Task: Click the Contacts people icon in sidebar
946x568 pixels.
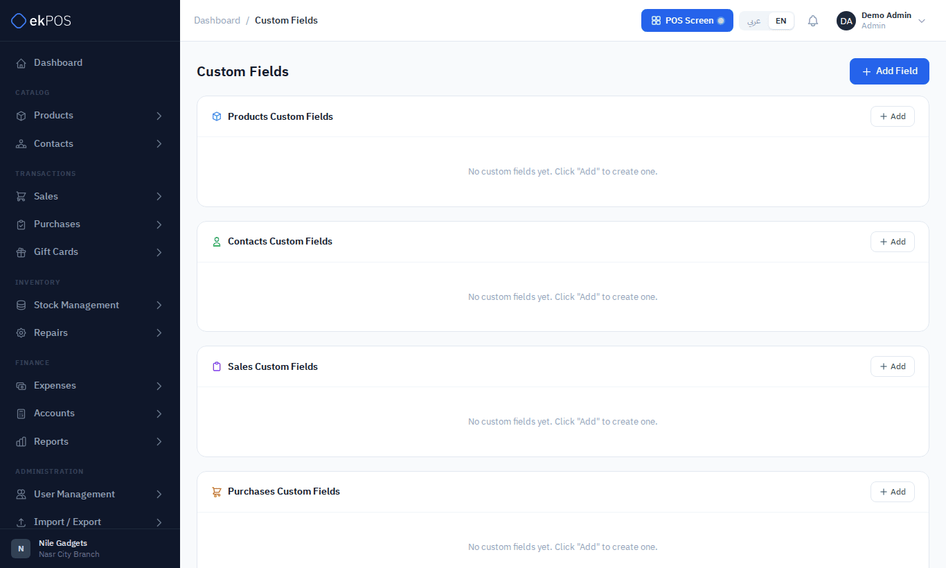Action: [21, 144]
